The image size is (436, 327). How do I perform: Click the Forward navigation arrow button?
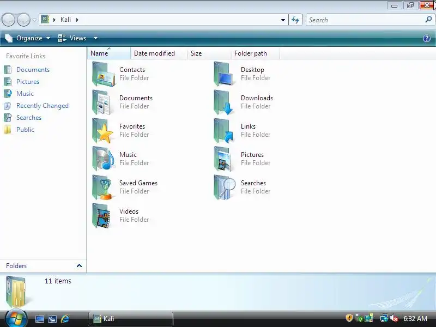24,20
